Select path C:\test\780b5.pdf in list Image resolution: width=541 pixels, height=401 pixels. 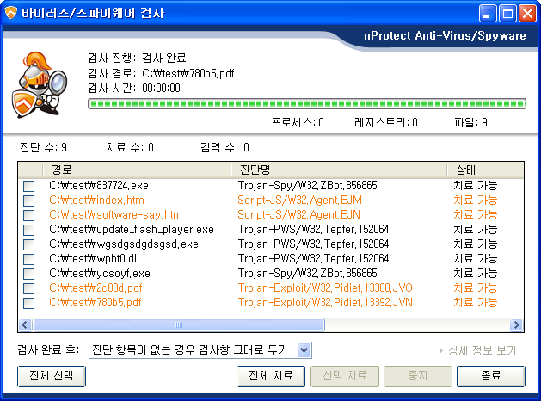[x=95, y=303]
